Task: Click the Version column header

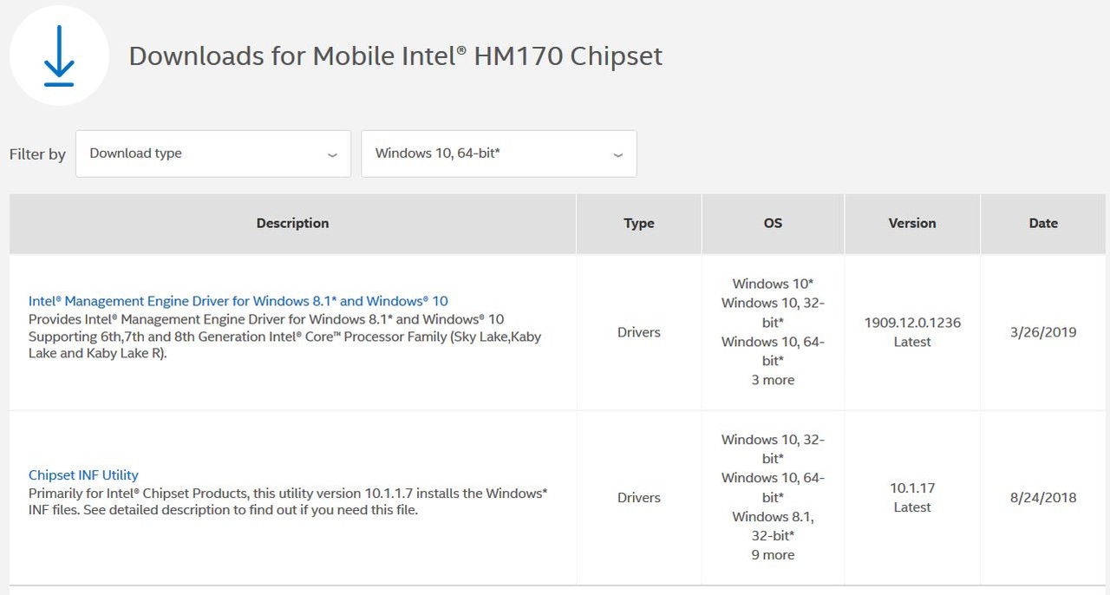Action: (912, 224)
